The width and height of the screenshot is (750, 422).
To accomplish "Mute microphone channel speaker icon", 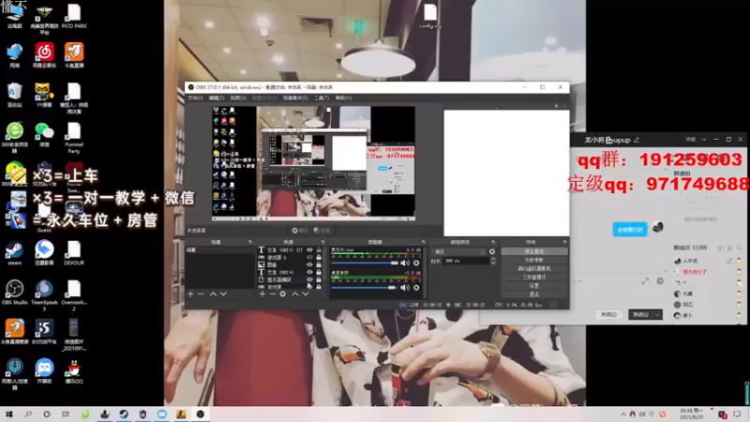I will pyautogui.click(x=405, y=264).
